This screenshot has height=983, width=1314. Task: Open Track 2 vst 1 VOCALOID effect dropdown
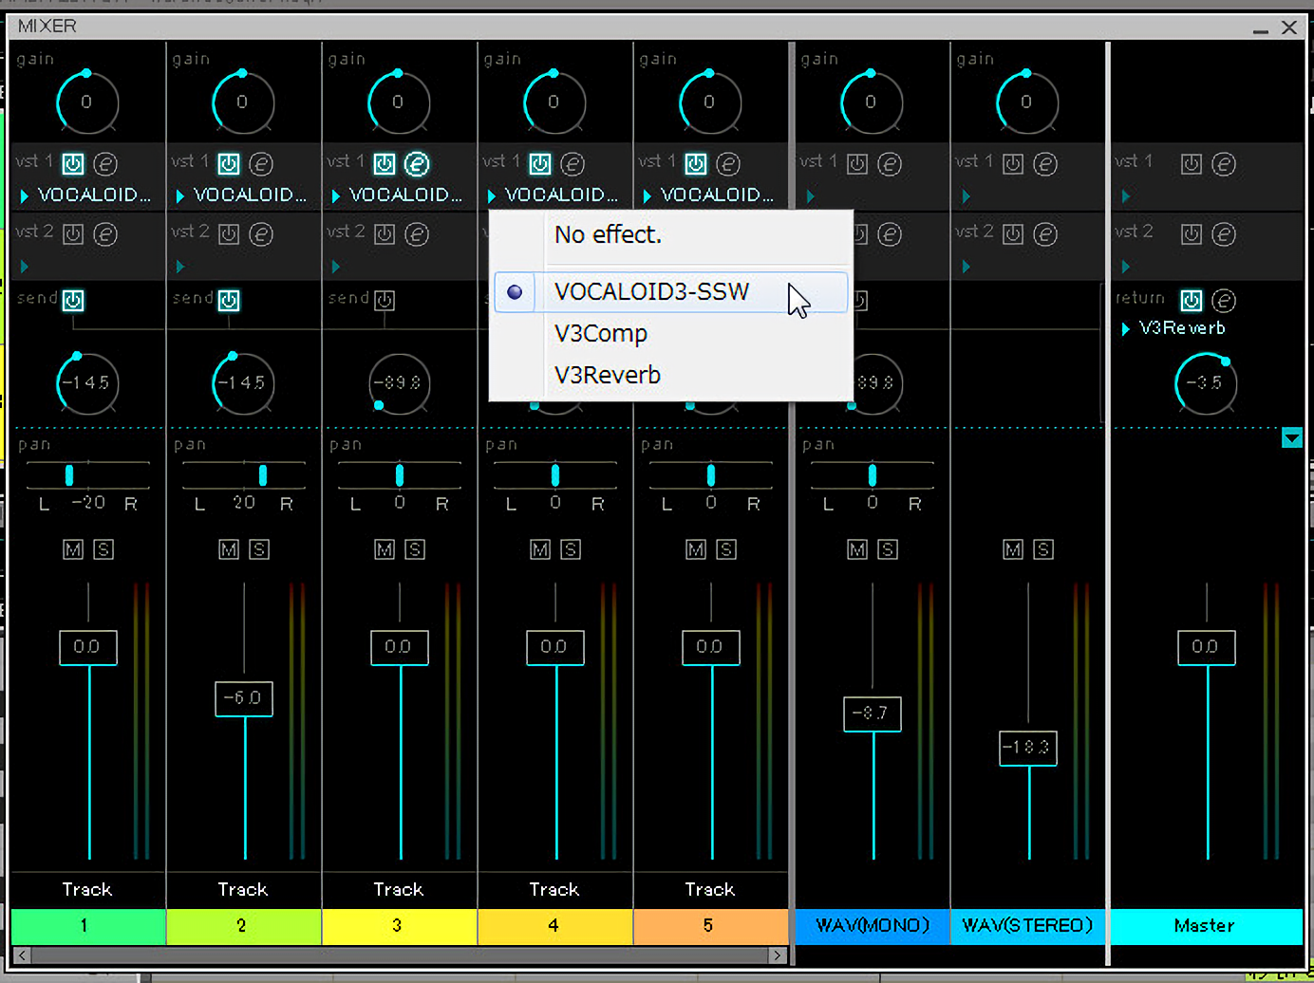[241, 195]
